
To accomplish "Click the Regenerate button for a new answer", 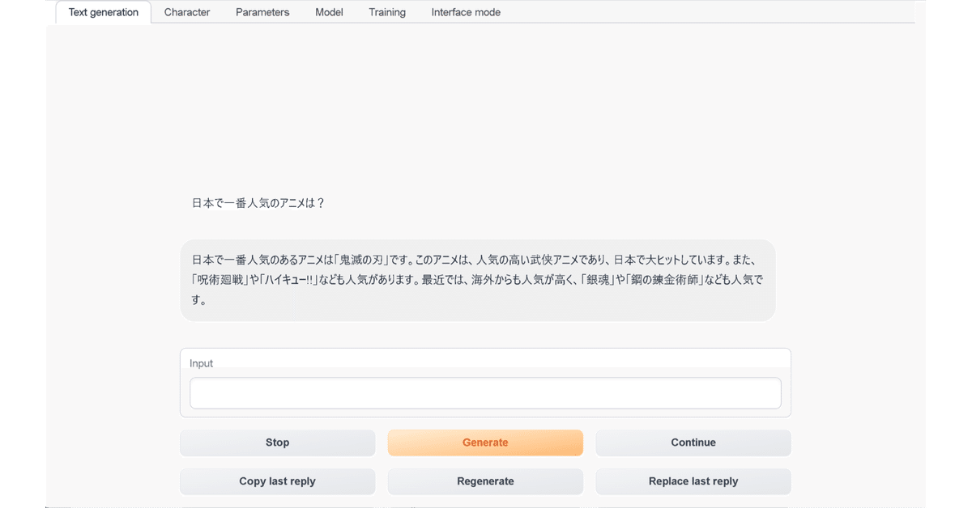I will [x=485, y=481].
